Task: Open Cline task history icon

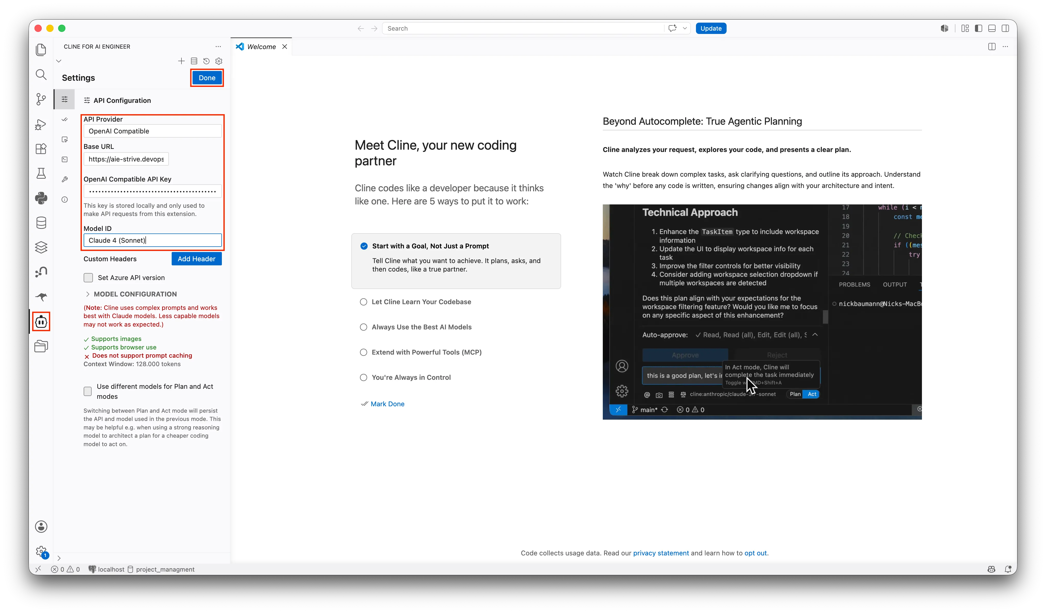Action: (206, 61)
